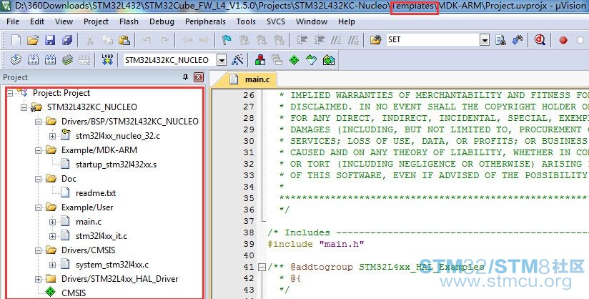Click the Copy icon in the toolbar

107,40
